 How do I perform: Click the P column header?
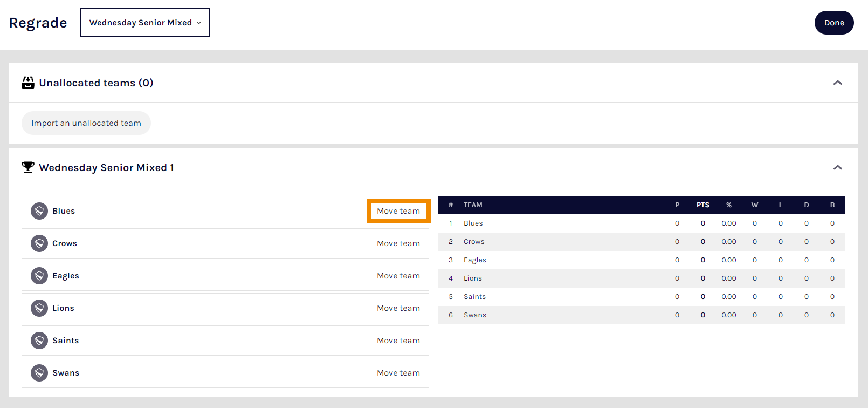tap(677, 205)
